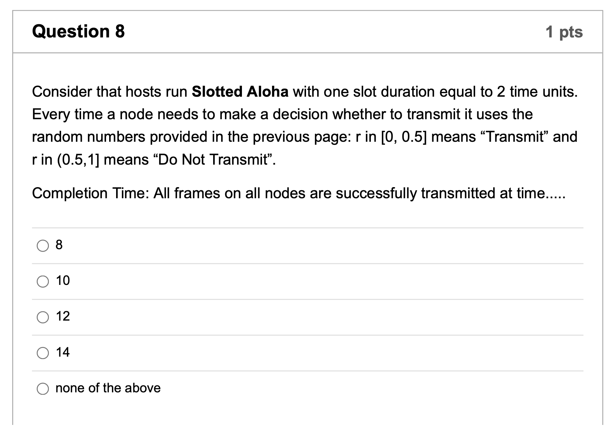Click the answer label text "8"

click(x=59, y=245)
